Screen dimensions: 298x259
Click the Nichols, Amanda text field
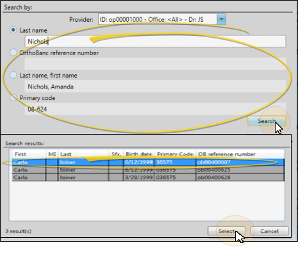(x=155, y=87)
